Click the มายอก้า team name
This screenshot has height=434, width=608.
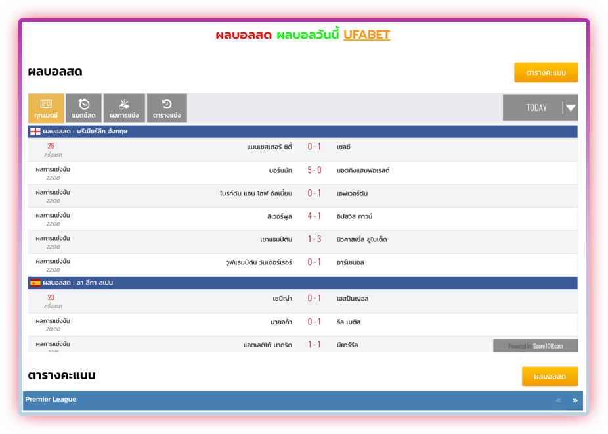[x=281, y=322]
